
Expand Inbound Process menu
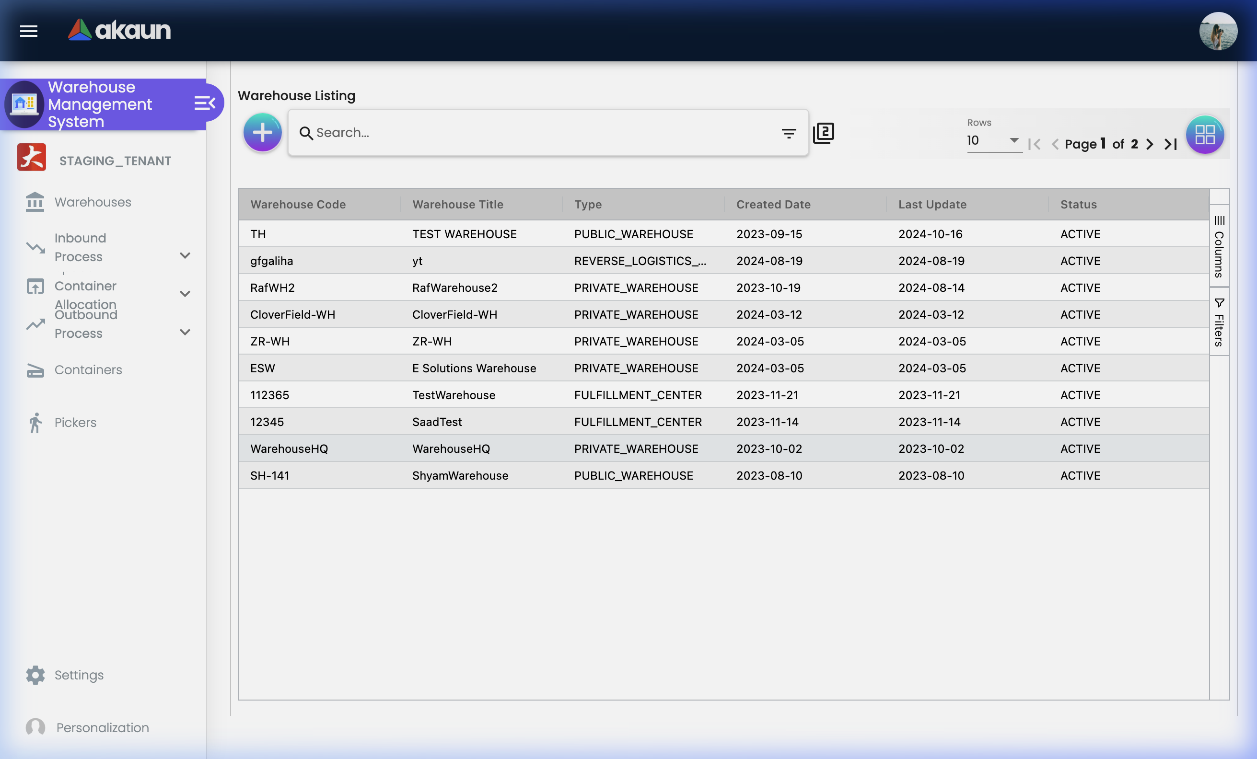pyautogui.click(x=185, y=255)
